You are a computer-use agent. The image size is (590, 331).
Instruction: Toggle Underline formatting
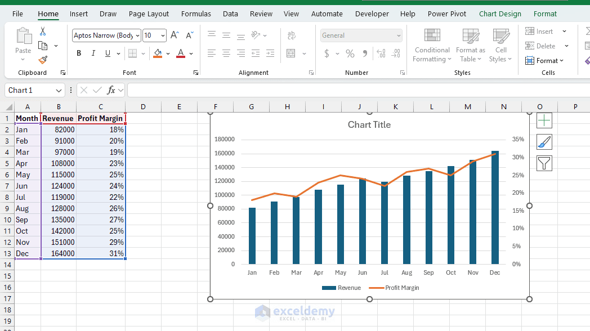108,53
